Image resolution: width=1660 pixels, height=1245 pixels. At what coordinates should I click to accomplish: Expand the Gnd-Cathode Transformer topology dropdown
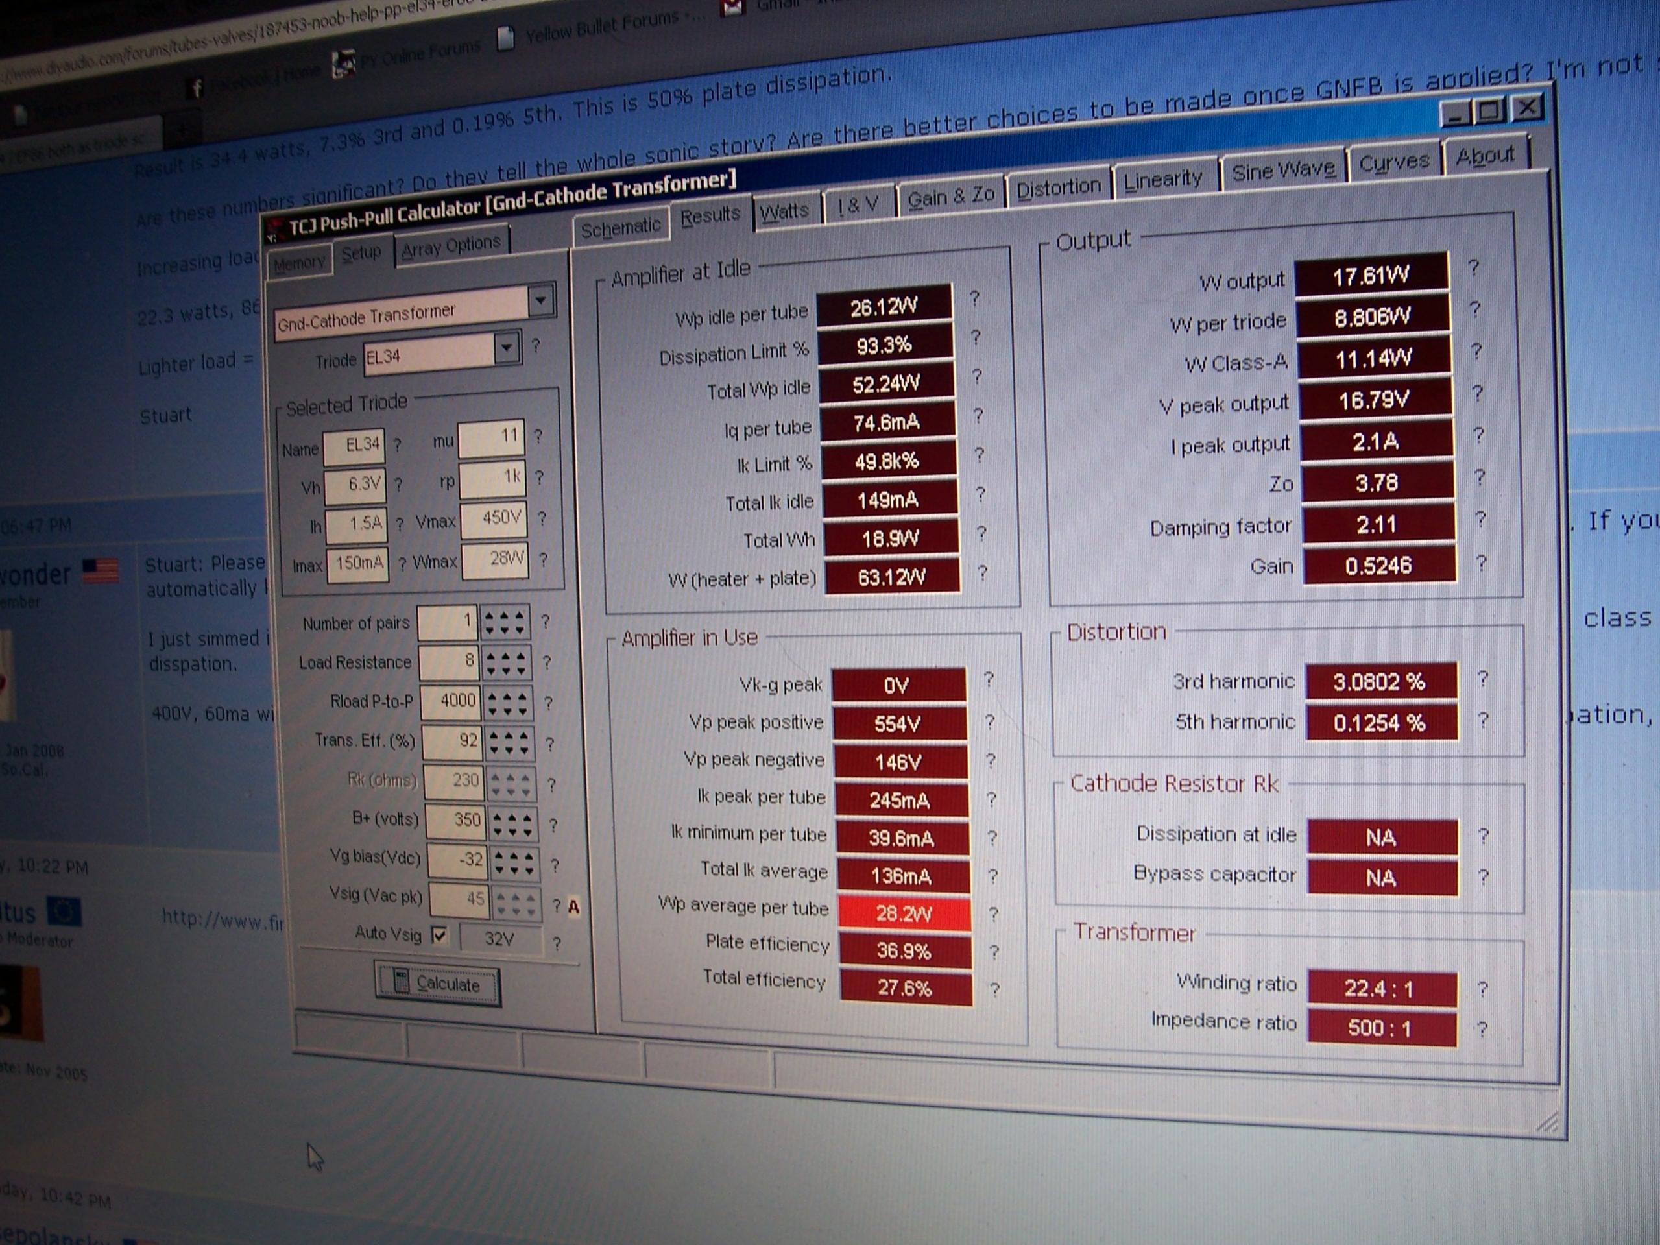[541, 301]
